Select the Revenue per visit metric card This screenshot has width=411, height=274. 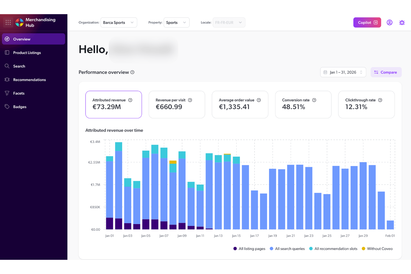177,105
